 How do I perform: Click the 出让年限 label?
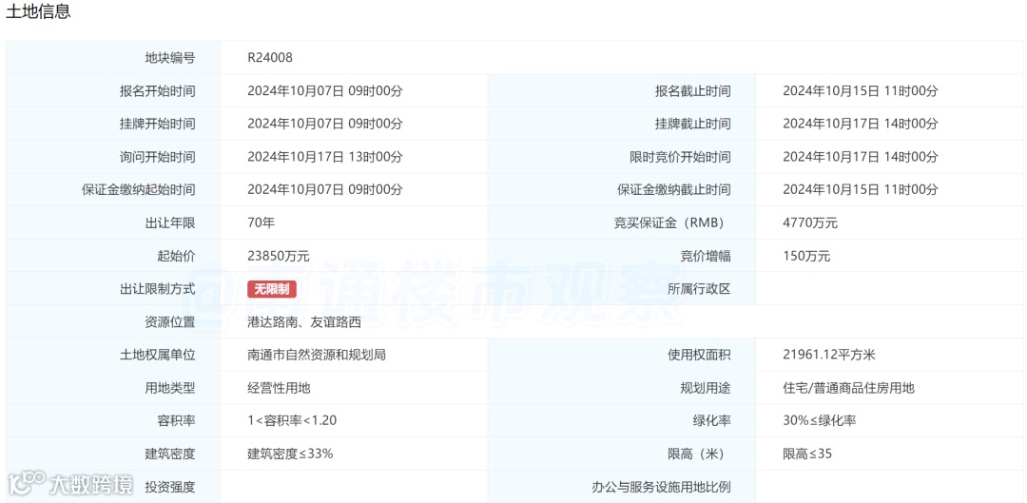[x=169, y=222]
